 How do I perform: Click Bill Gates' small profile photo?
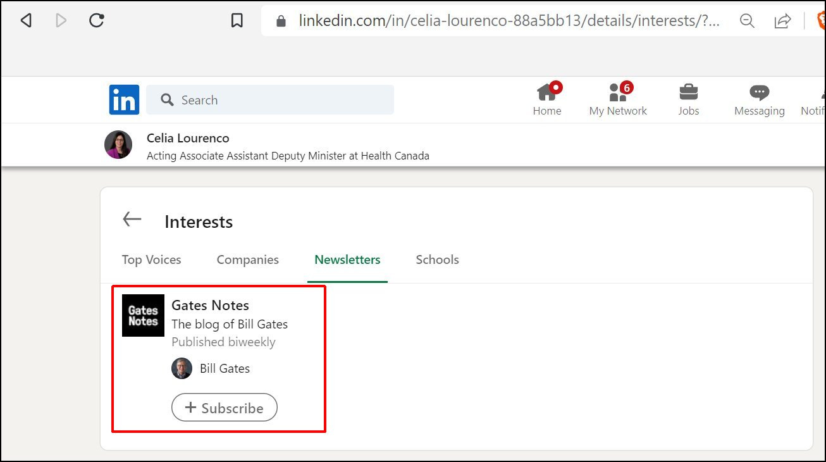(182, 368)
